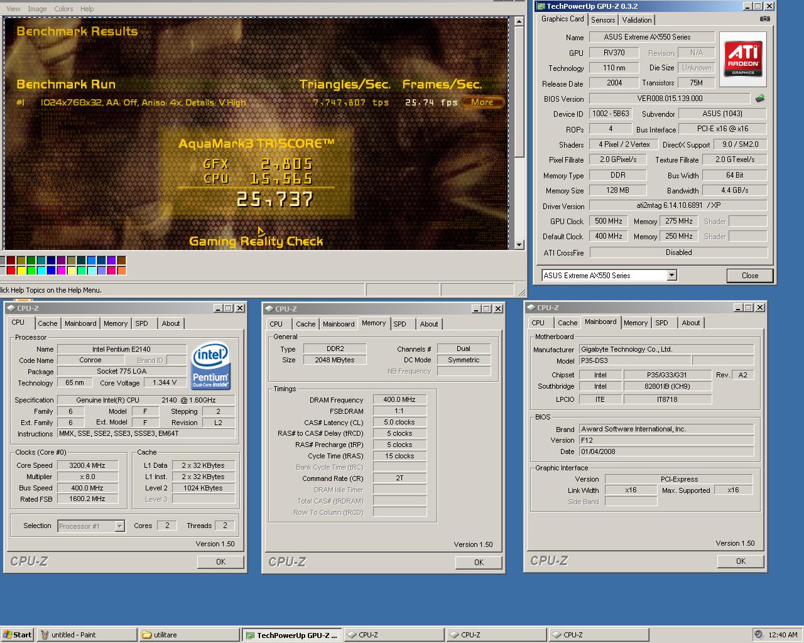Viewport: 804px width, 643px height.
Task: Switch to the Memory tab in CPU tab window
Action: [x=116, y=323]
